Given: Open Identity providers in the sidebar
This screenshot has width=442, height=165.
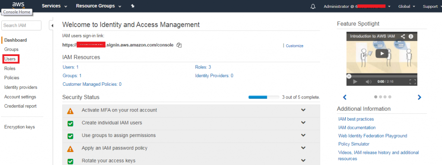Looking at the screenshot, I should click(21, 87).
